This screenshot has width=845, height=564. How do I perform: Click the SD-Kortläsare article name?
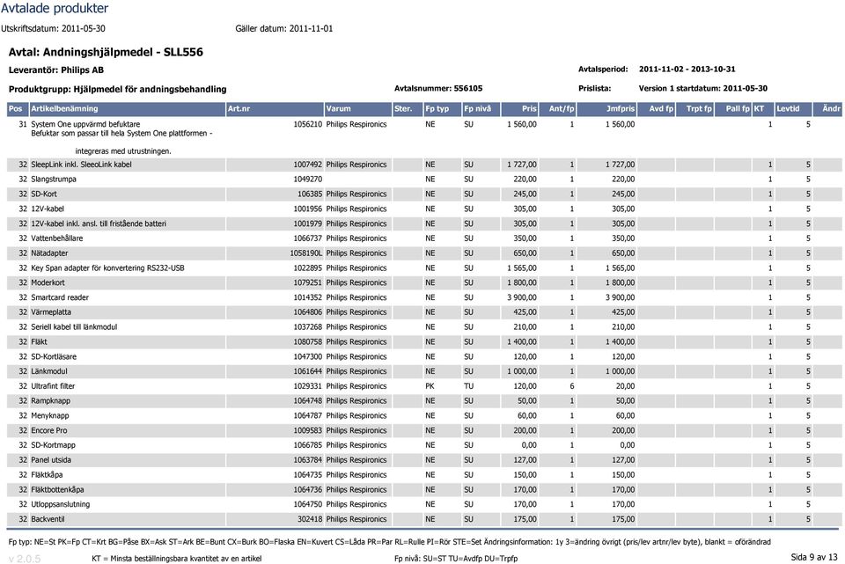[x=54, y=356]
